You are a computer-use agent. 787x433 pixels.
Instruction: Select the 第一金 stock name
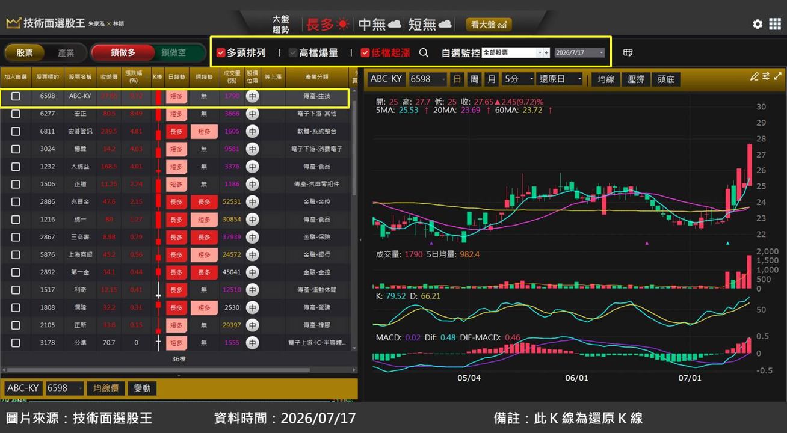click(x=80, y=272)
